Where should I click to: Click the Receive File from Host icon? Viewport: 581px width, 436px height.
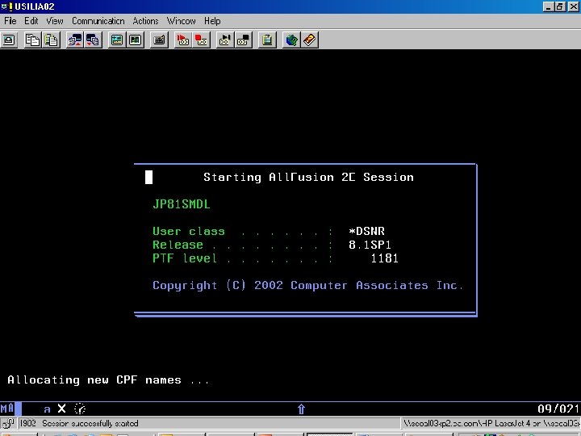93,40
